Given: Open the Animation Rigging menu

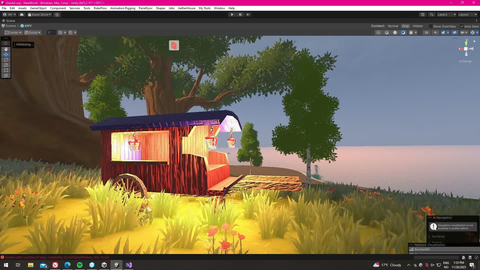Looking at the screenshot, I should pyautogui.click(x=122, y=8).
